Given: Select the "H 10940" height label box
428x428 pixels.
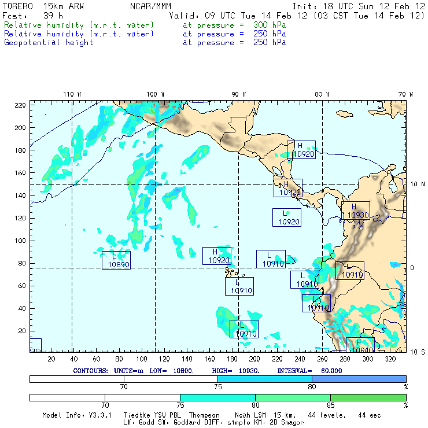Looking at the screenshot, I should [x=360, y=345].
